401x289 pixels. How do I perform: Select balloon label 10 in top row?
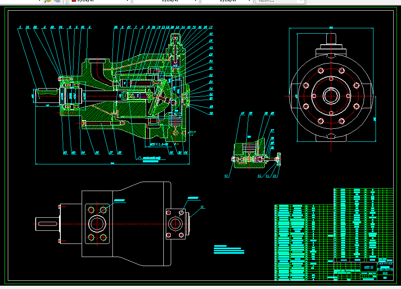[x=158, y=27]
